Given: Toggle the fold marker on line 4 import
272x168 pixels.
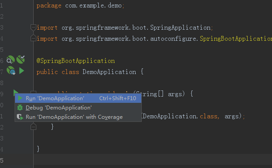Looking at the screenshot, I should pos(33,39).
